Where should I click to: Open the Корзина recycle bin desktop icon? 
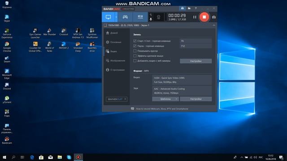click(7, 5)
